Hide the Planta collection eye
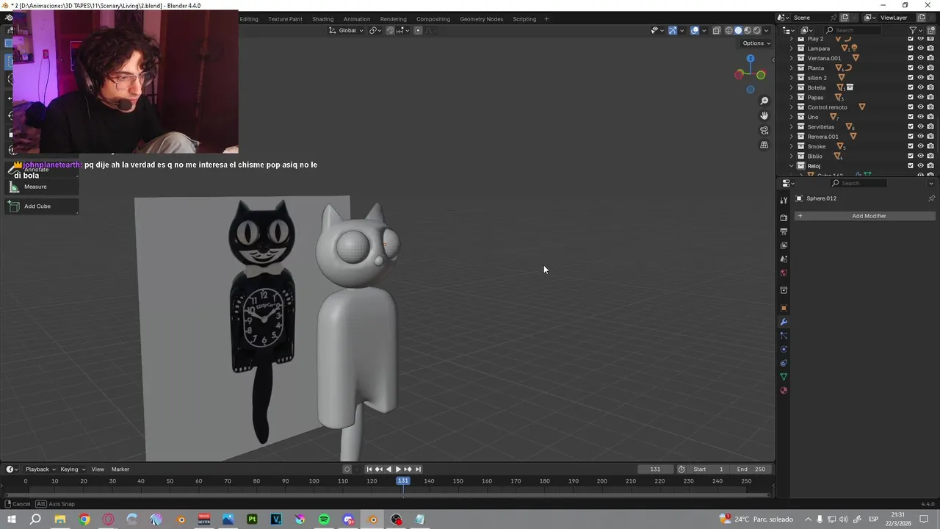 [x=920, y=68]
